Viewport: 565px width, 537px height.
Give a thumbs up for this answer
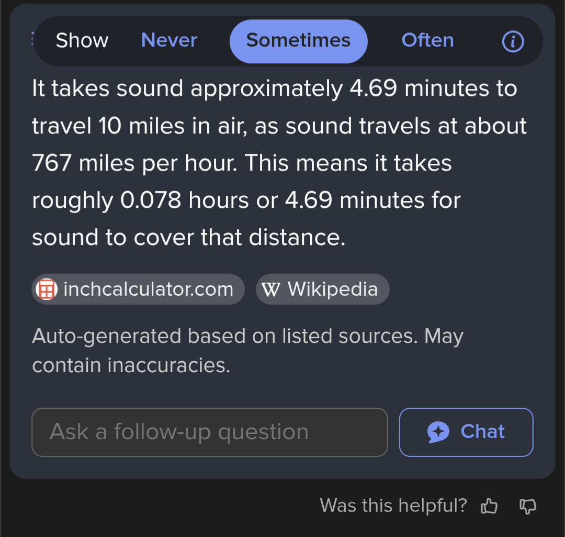coord(489,506)
